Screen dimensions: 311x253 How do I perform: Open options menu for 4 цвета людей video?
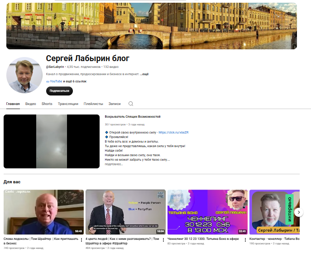click(163, 240)
